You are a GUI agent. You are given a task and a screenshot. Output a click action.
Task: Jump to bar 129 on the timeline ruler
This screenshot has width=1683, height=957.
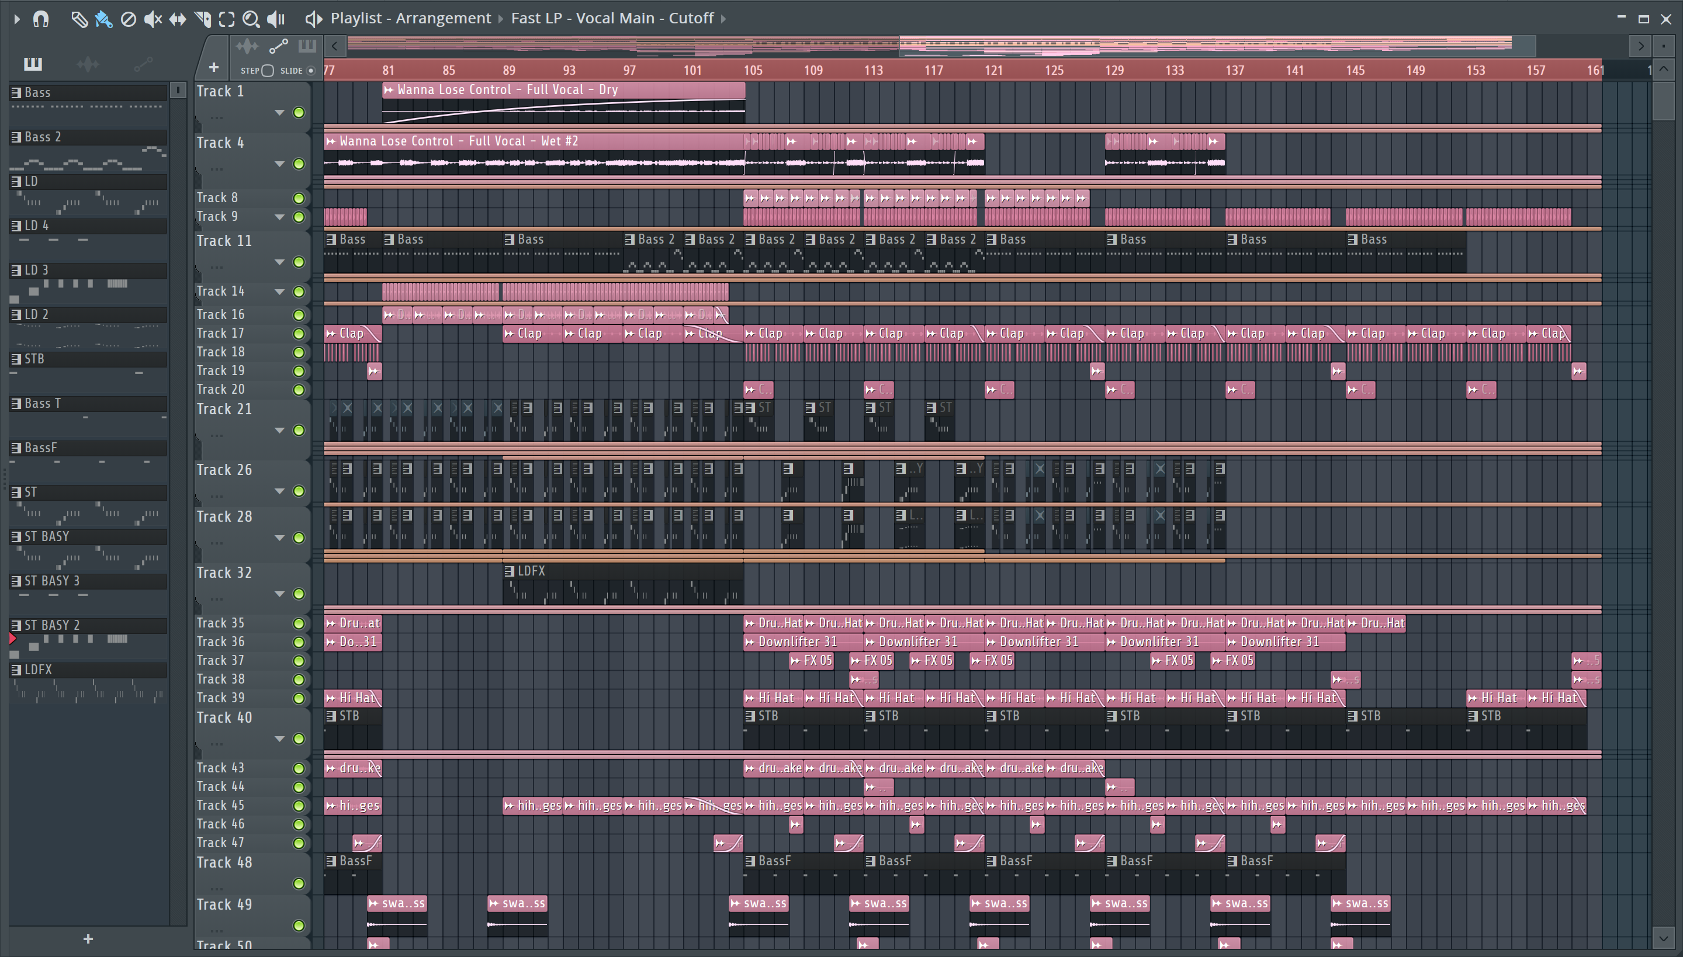click(1114, 70)
